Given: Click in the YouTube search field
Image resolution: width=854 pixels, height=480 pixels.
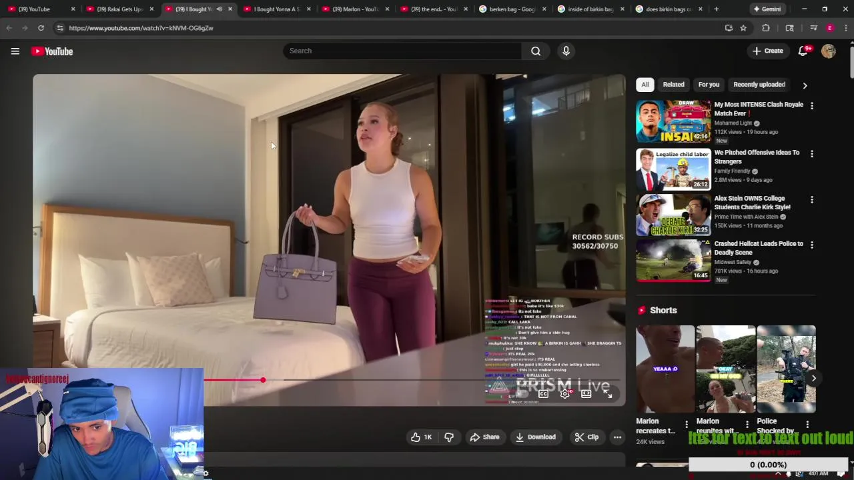Looking at the screenshot, I should (x=402, y=51).
